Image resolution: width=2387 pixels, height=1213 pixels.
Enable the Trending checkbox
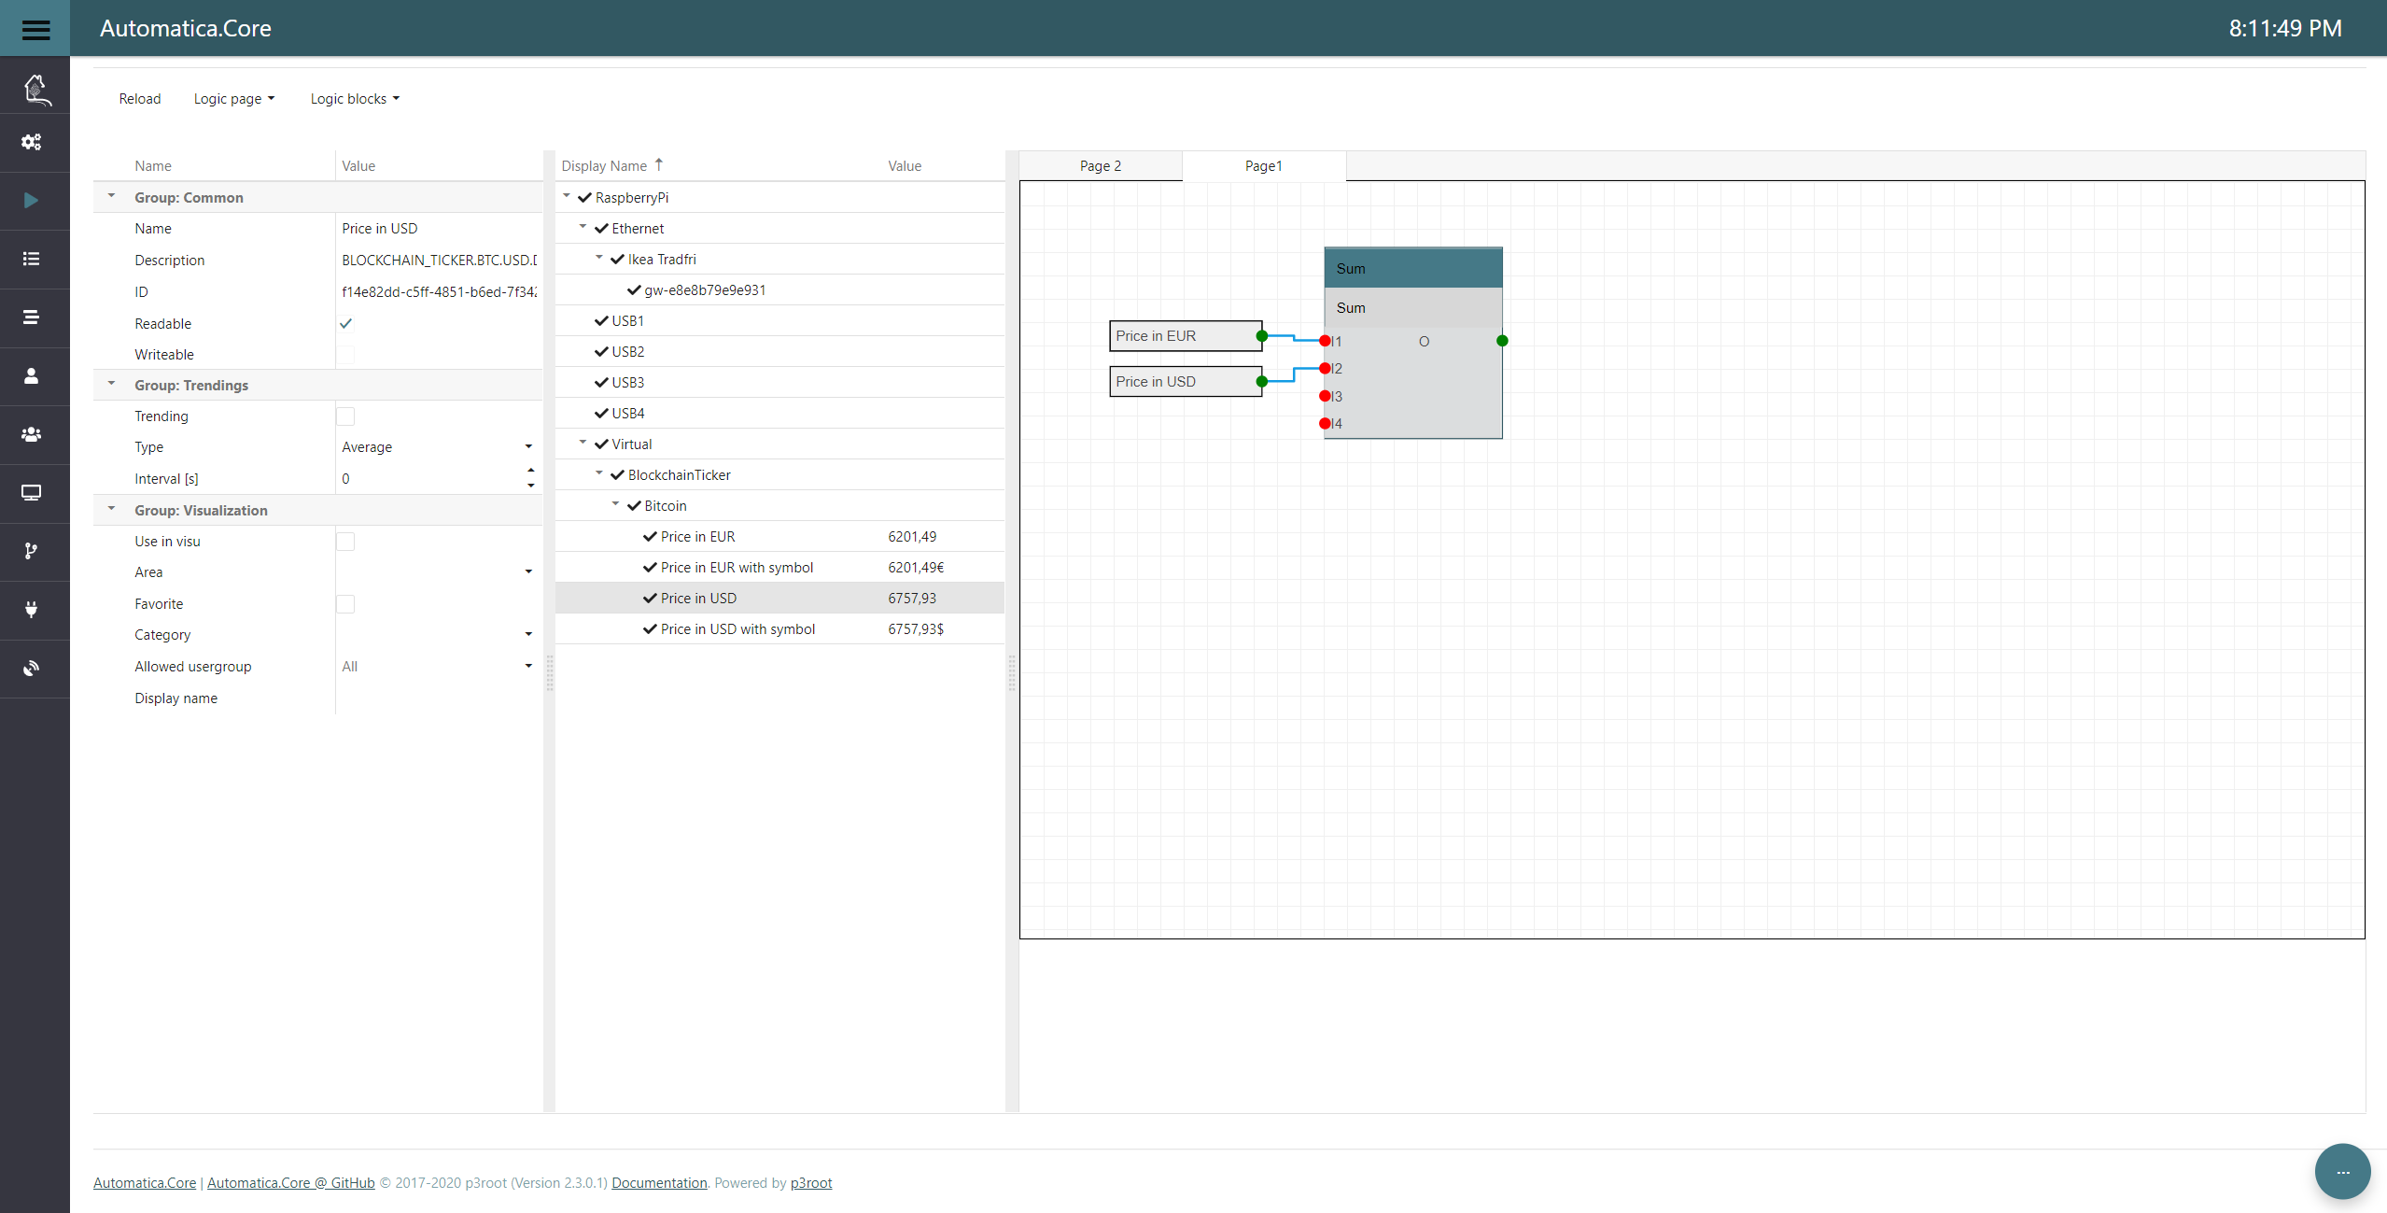coord(345,416)
